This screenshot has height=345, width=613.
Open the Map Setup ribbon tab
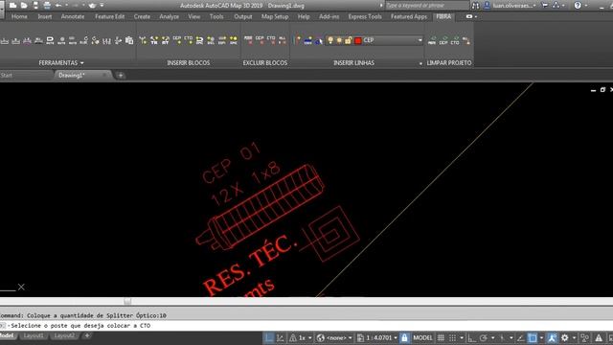click(275, 16)
